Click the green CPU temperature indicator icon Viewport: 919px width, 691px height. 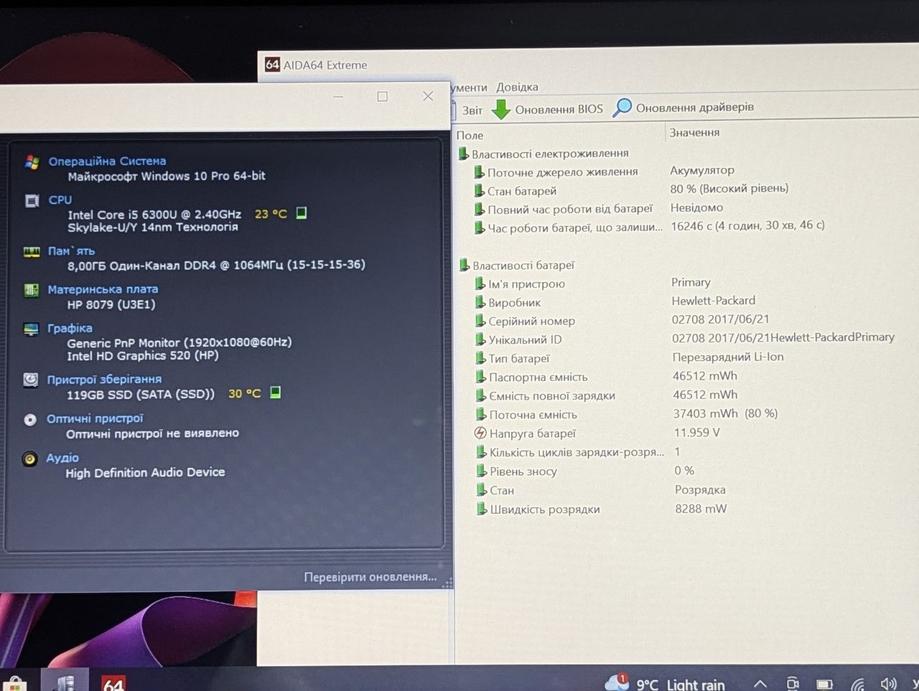[302, 213]
